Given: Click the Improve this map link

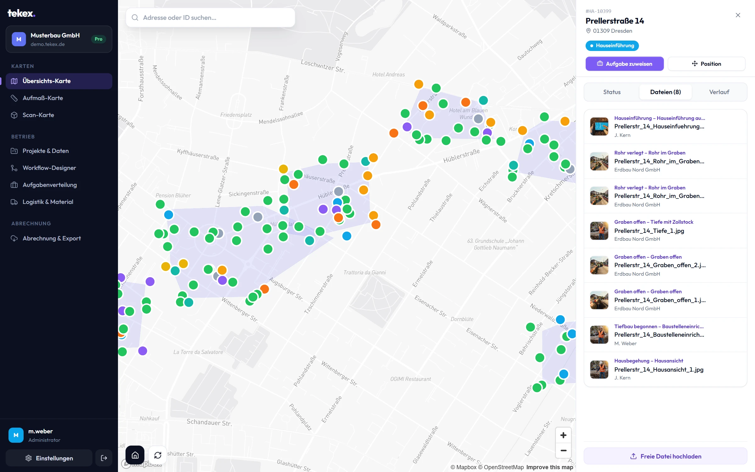Looking at the screenshot, I should coord(550,467).
